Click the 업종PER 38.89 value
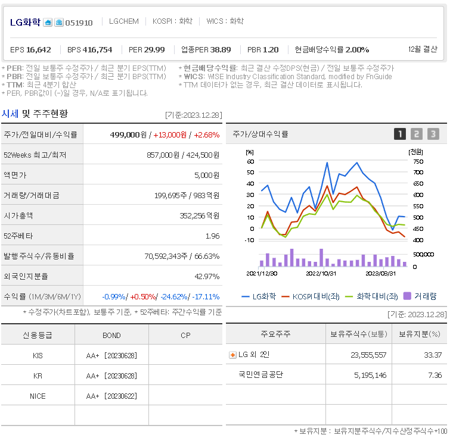Viewport: 456px width, 438px height. tap(206, 50)
